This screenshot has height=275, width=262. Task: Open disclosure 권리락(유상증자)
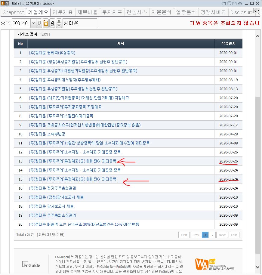click(52, 53)
